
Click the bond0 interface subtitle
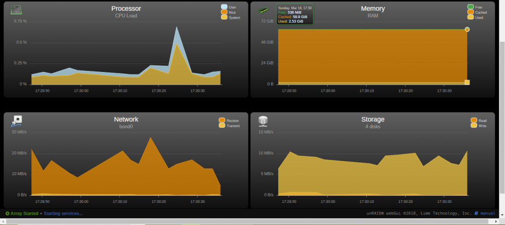pos(126,126)
